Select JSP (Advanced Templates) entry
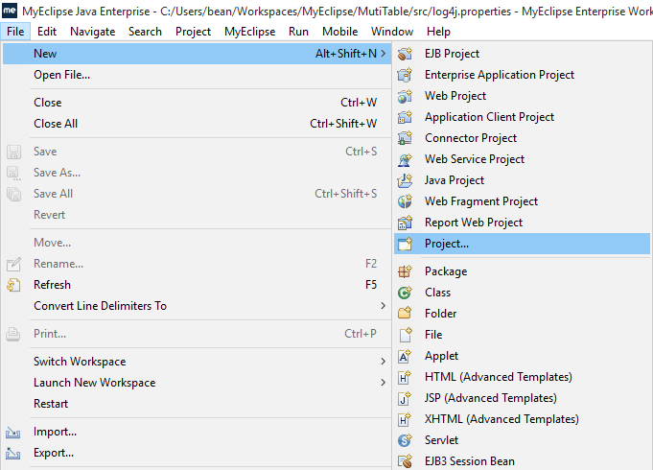Screen dimensions: 653x470 click(x=490, y=398)
